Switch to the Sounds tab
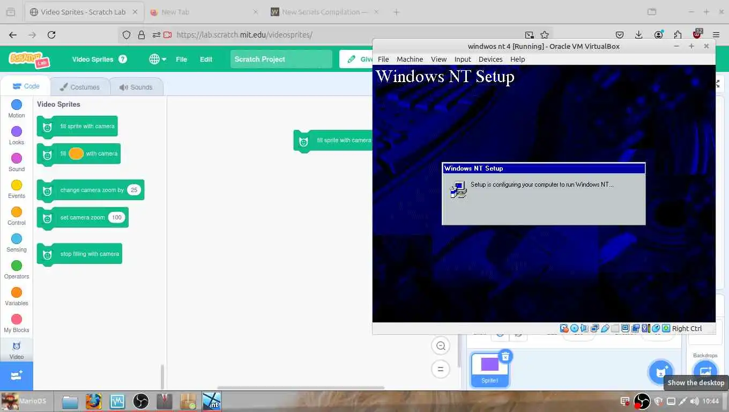The width and height of the screenshot is (729, 412). (x=136, y=87)
